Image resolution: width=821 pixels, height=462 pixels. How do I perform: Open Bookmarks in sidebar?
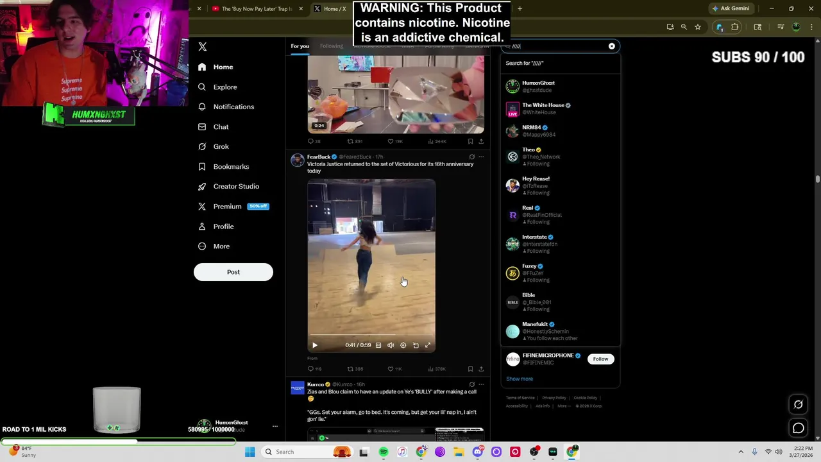[x=223, y=166]
